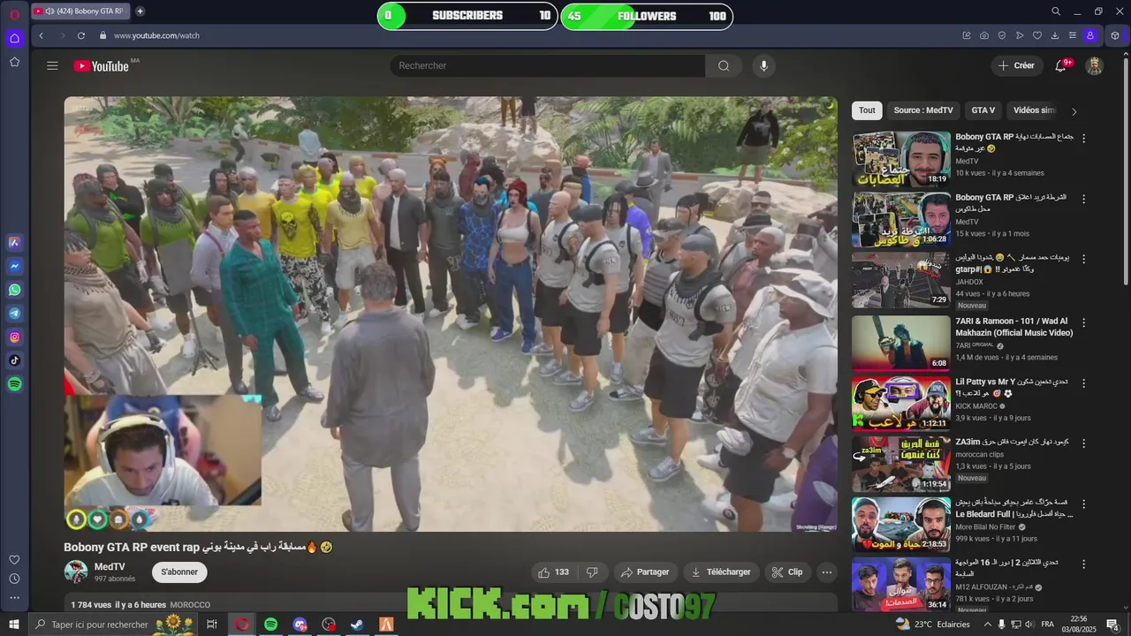Viewport: 1131px width, 636px height.
Task: Open the Créer menu
Action: pos(1016,66)
